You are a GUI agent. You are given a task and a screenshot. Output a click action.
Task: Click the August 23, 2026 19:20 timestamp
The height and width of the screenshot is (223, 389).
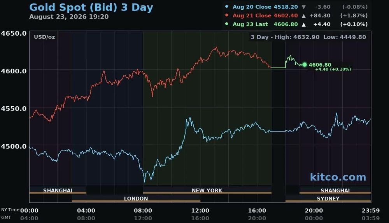[x=69, y=17]
